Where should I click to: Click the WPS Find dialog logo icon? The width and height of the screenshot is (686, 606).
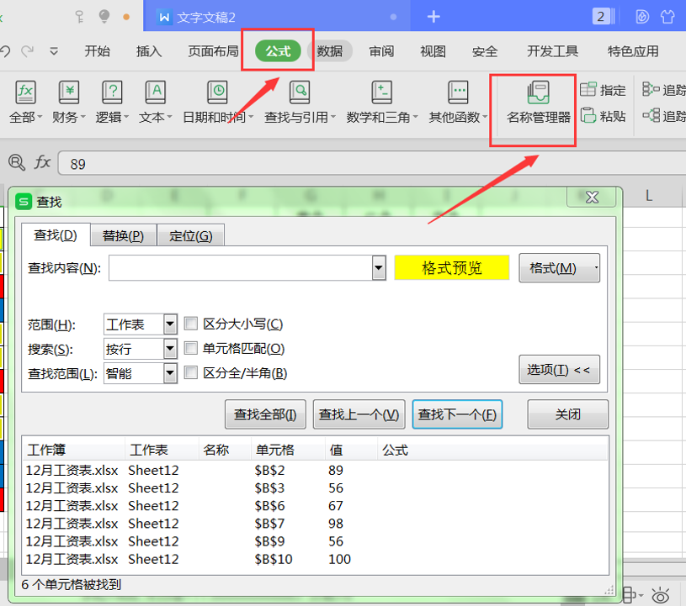click(x=24, y=202)
